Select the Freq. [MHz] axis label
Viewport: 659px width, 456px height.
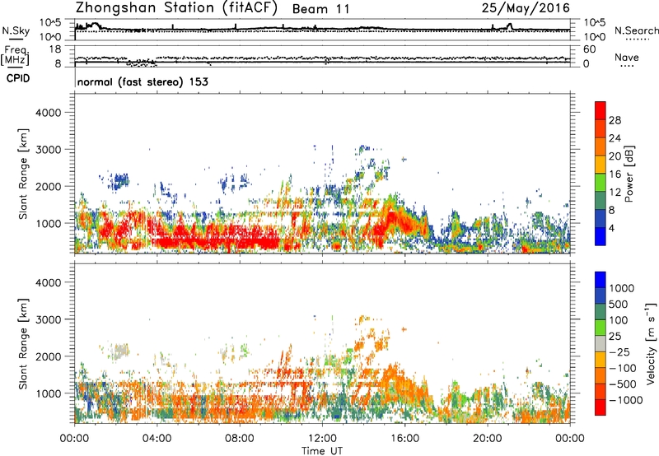15,56
